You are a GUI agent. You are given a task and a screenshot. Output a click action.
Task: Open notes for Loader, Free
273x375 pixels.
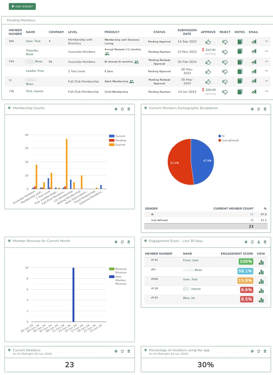click(x=240, y=71)
